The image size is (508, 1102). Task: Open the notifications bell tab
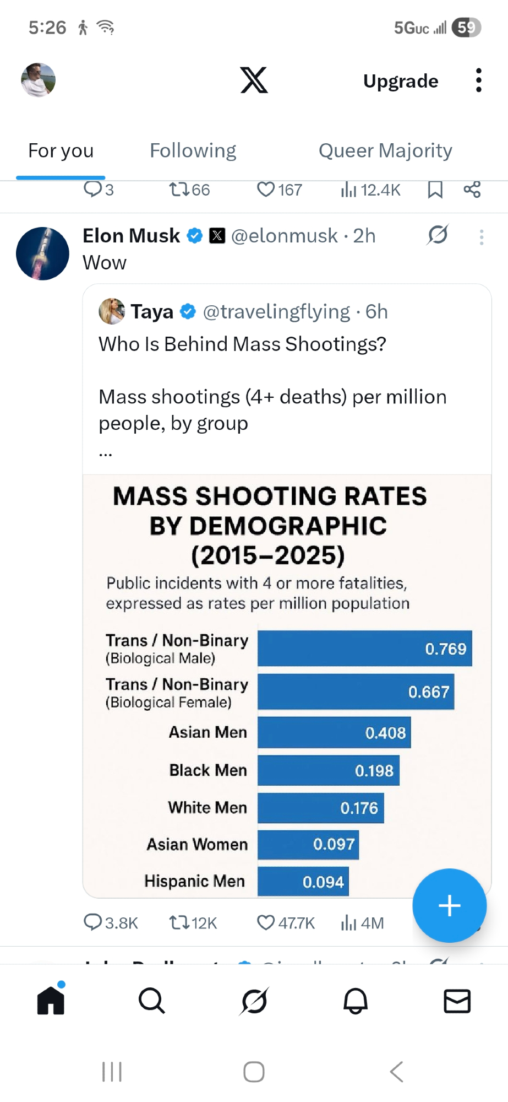click(356, 1001)
